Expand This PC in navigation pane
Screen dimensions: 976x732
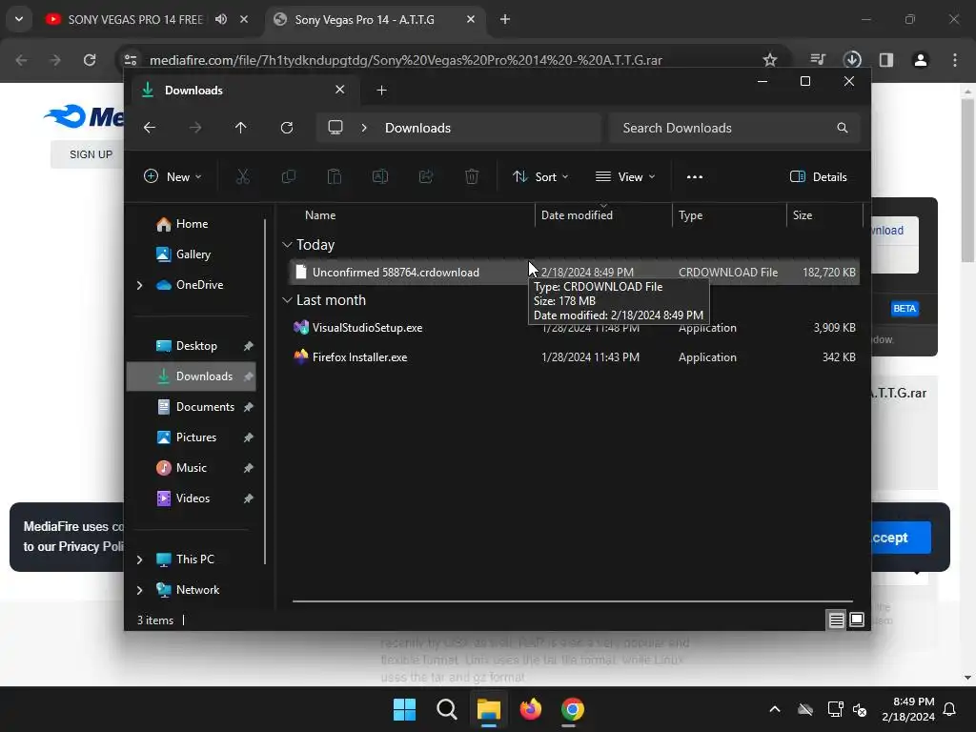pyautogui.click(x=139, y=559)
